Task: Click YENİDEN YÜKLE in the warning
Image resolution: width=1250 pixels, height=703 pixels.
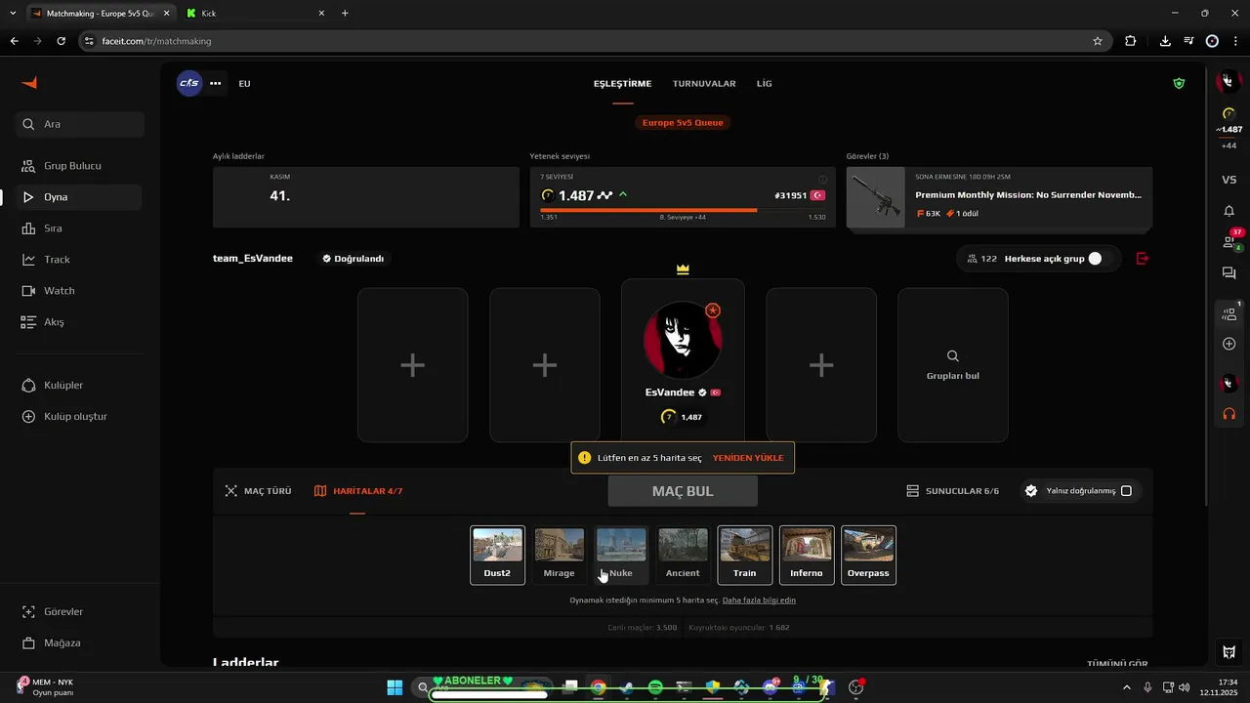Action: click(x=748, y=458)
